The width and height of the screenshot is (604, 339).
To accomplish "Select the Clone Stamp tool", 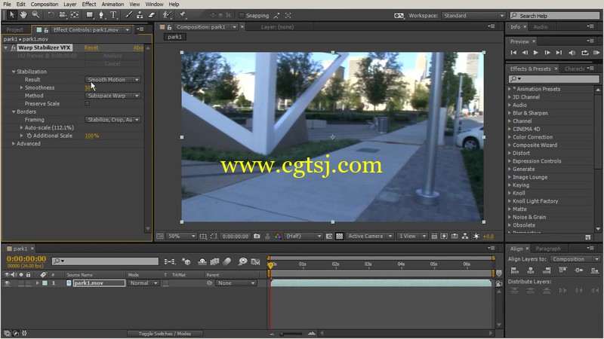I will tap(140, 15).
